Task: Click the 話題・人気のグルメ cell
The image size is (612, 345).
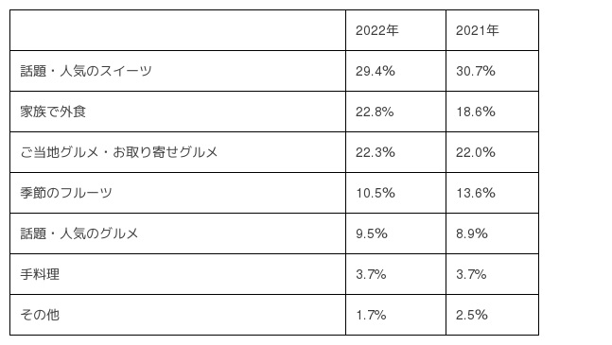Action: click(x=178, y=233)
